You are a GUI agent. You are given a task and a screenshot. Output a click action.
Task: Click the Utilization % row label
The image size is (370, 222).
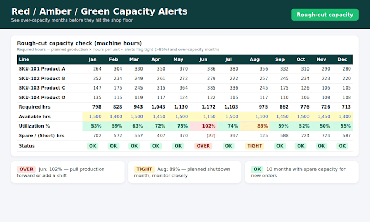(x=34, y=126)
